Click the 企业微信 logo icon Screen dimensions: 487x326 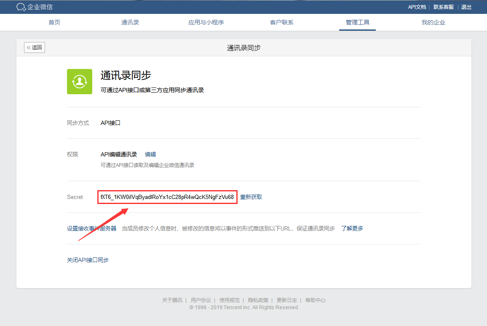[x=21, y=7]
